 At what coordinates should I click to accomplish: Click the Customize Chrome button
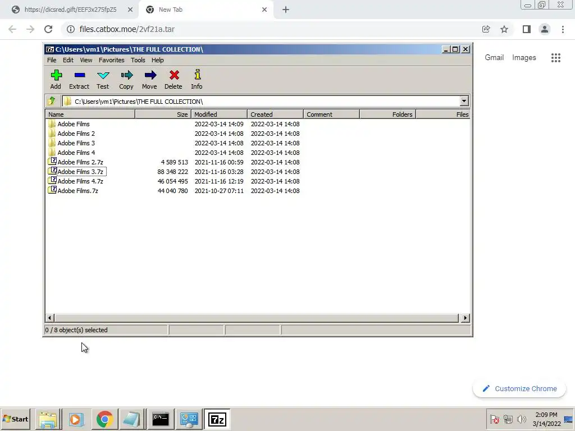point(519,388)
